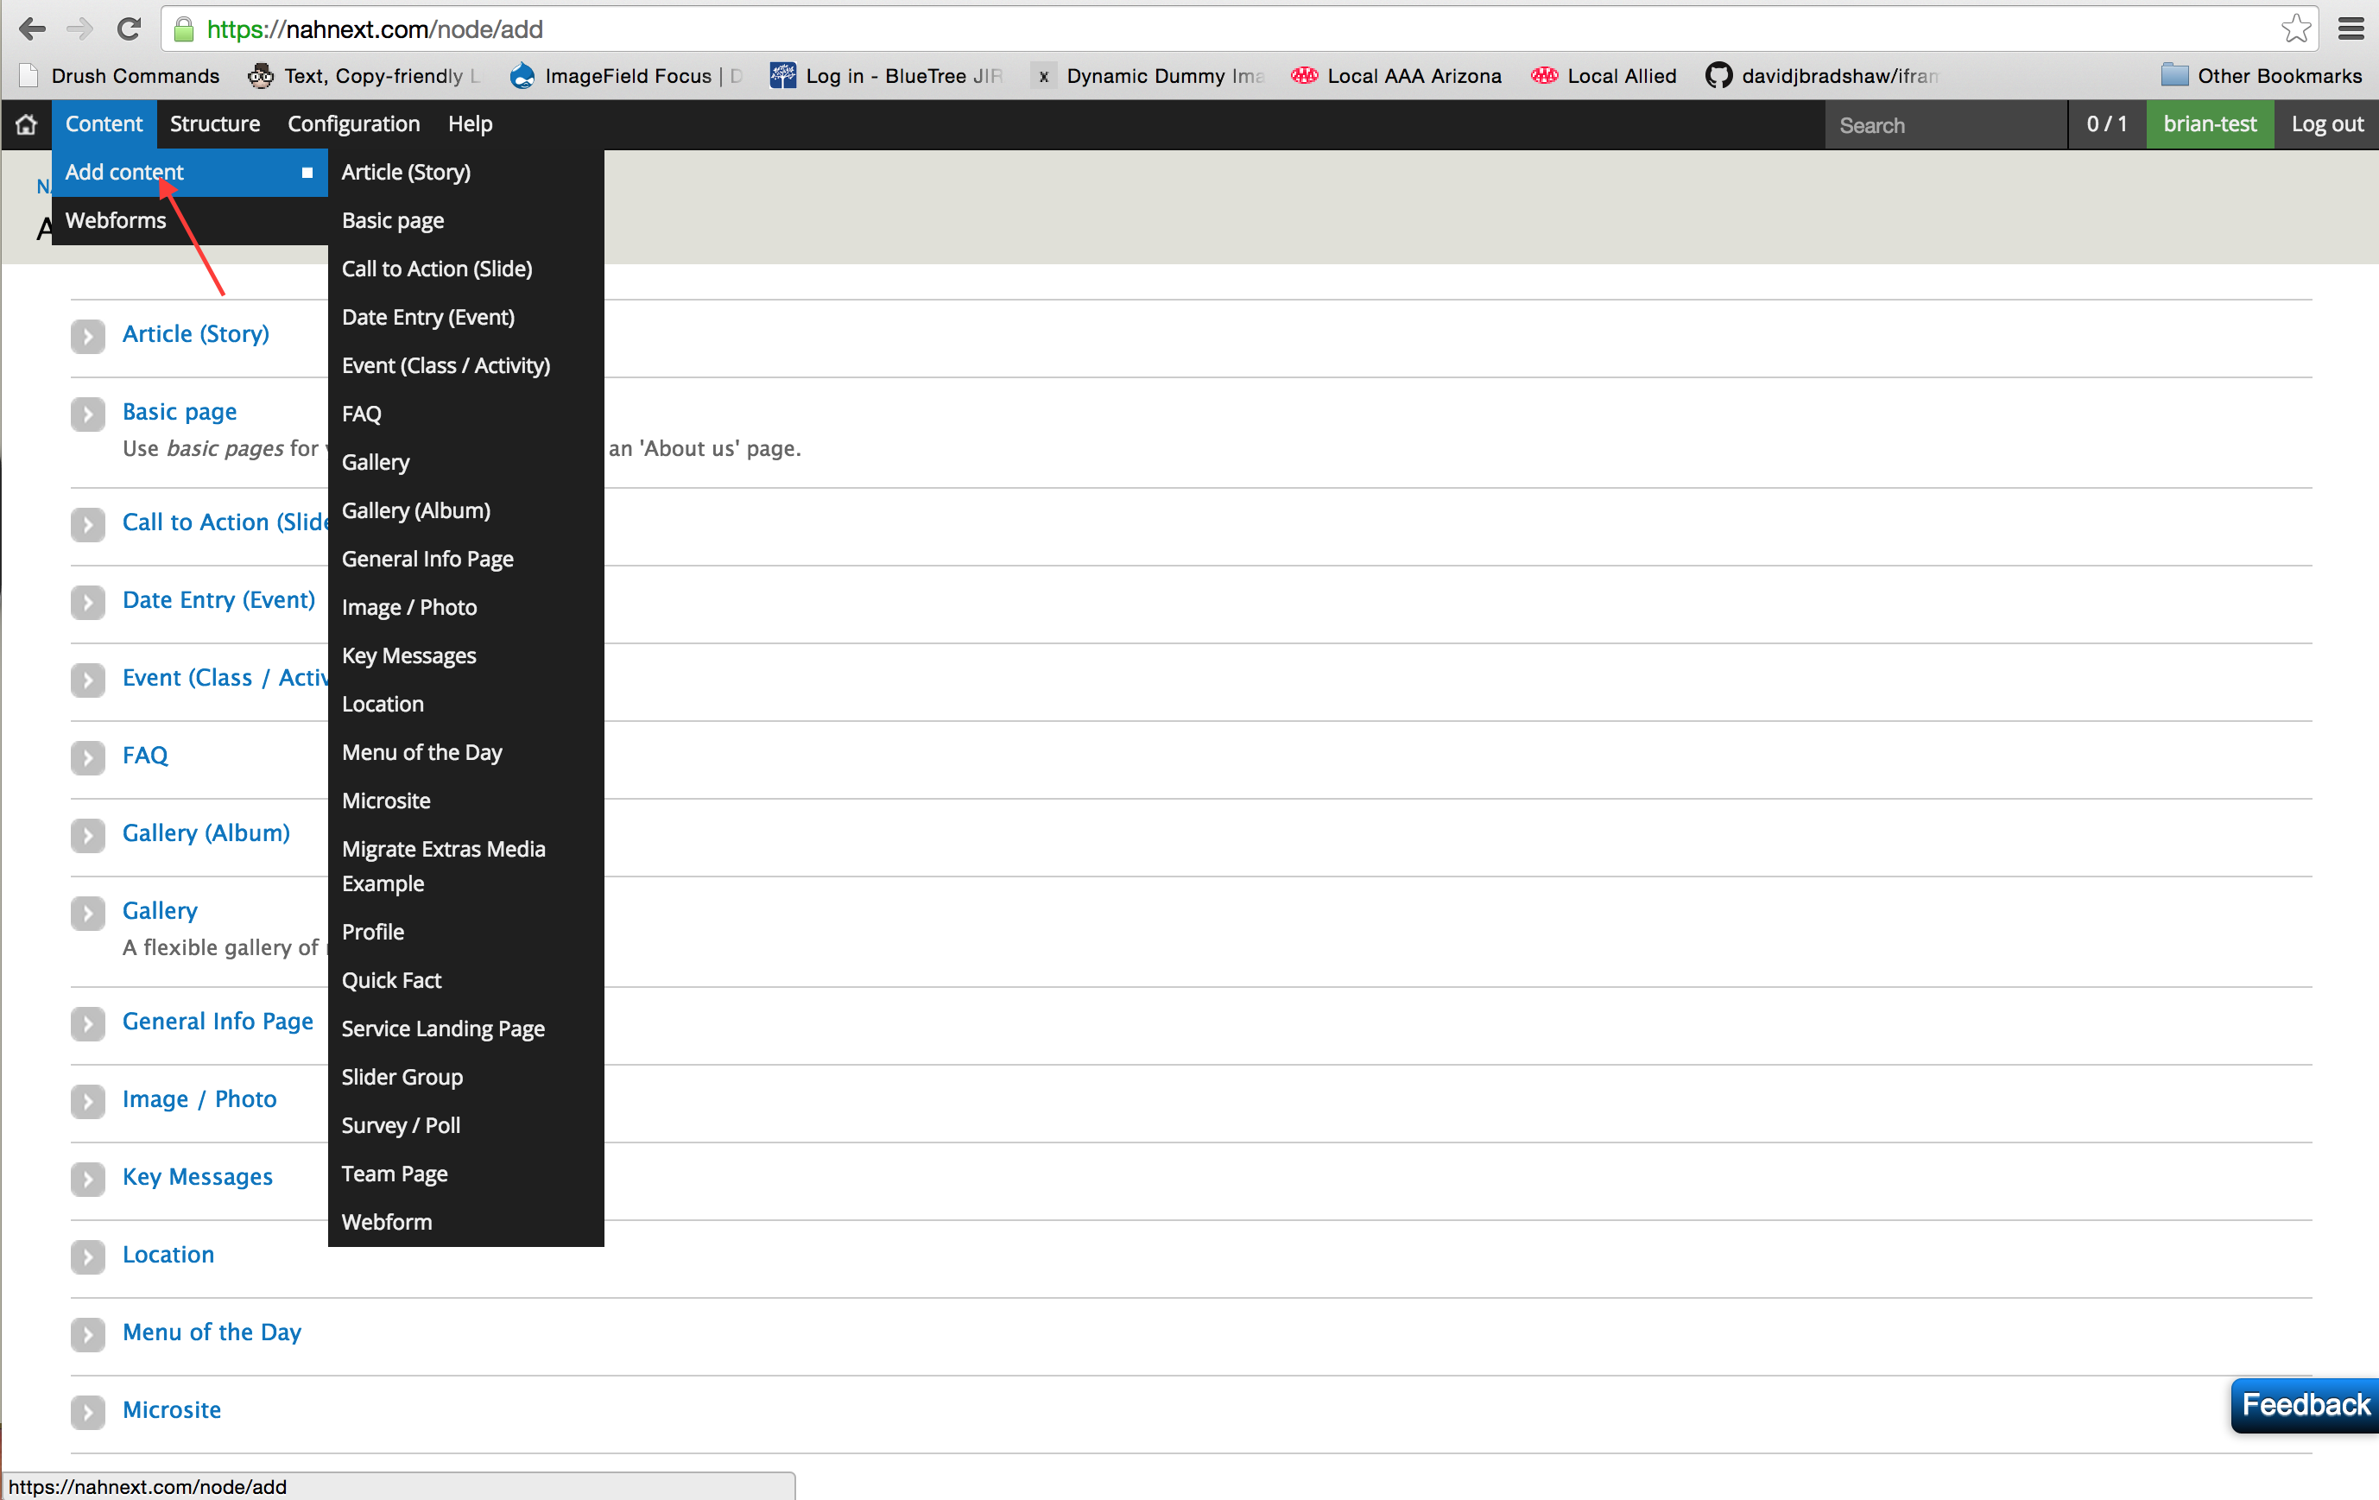Click arrow icon beside Microsite

[x=88, y=1411]
